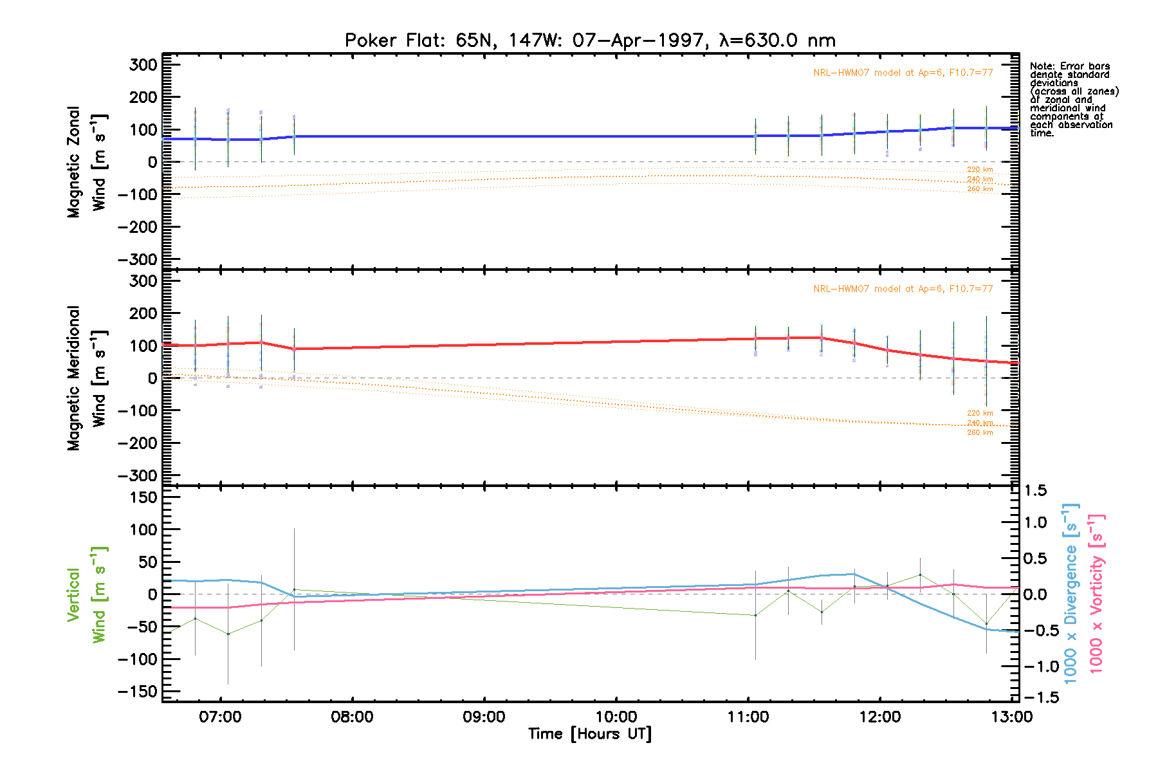The width and height of the screenshot is (1158, 772).
Task: Click the blue 1000 x Divergence label
Action: 1071,593
